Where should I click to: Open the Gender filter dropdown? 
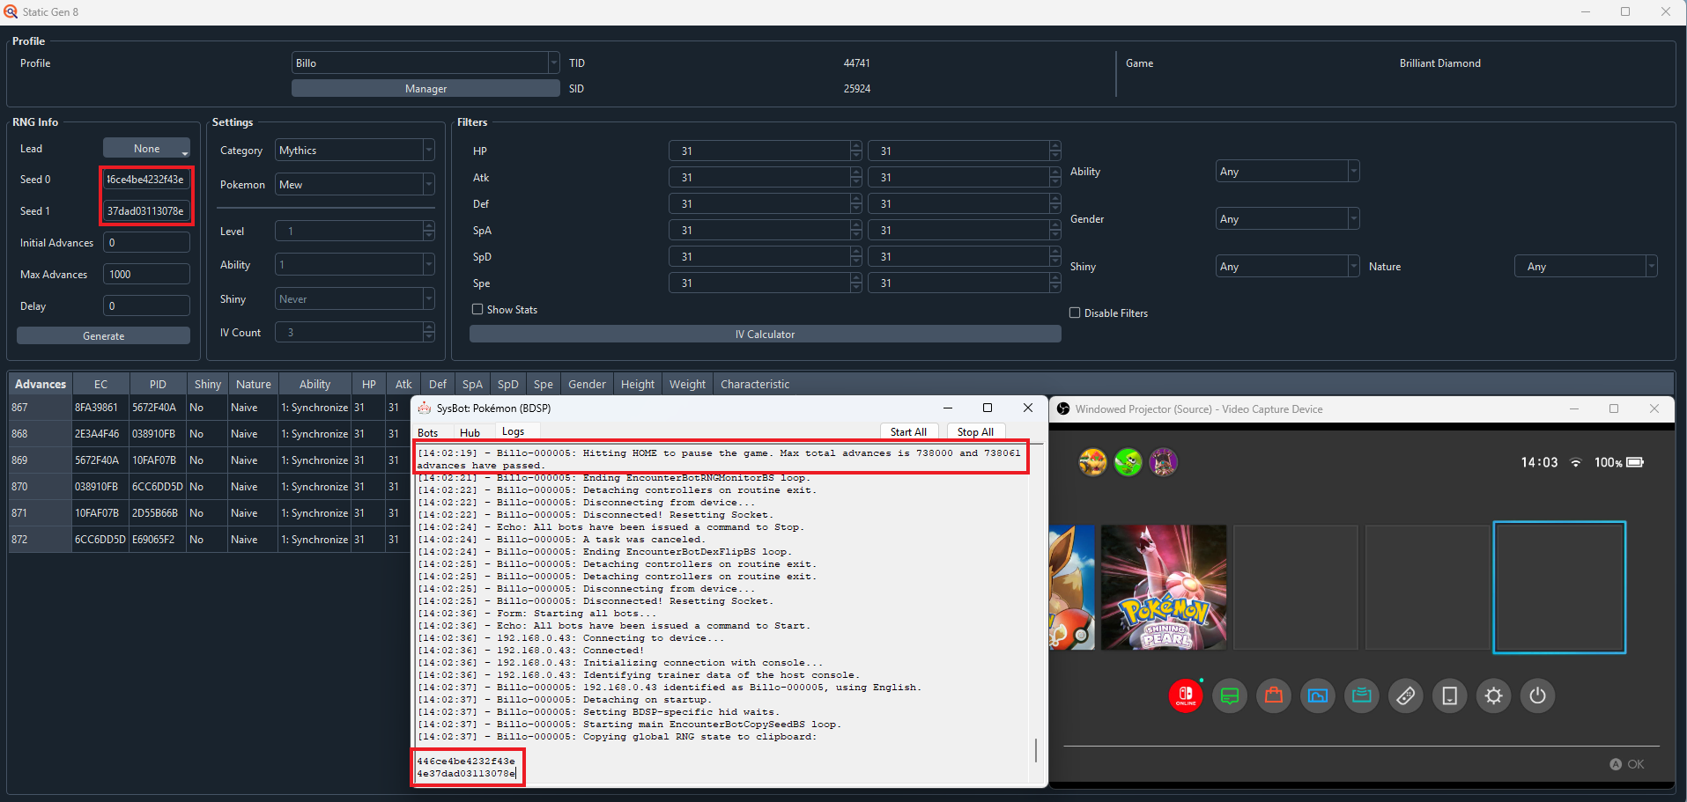pyautogui.click(x=1287, y=219)
